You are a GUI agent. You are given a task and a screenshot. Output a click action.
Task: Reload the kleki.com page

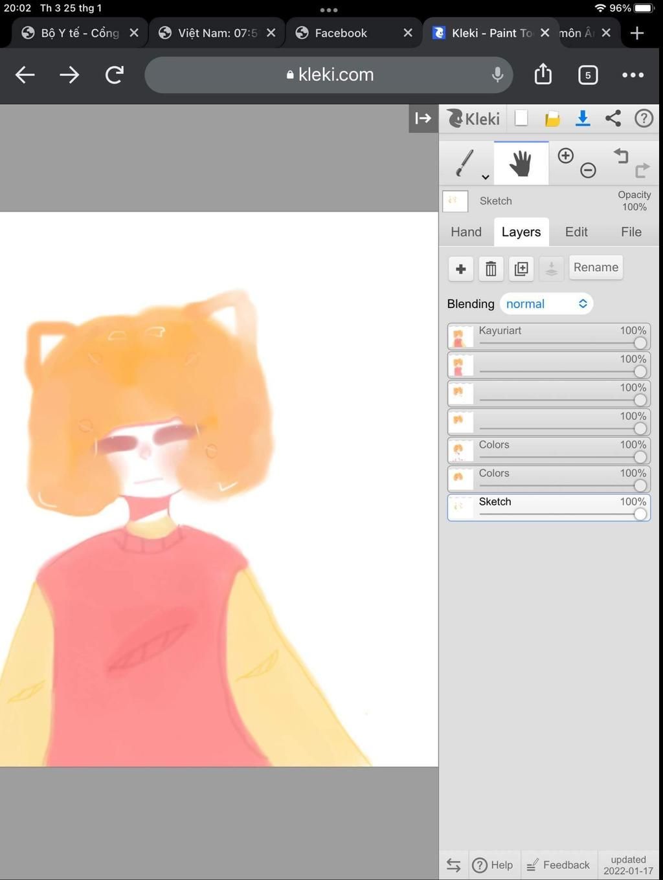click(115, 75)
